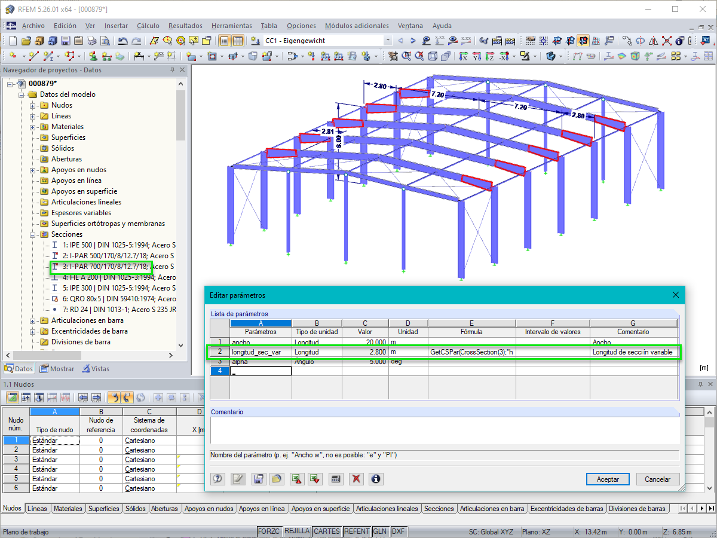Toggle DXF in status bar
717x538 pixels.
(398, 531)
